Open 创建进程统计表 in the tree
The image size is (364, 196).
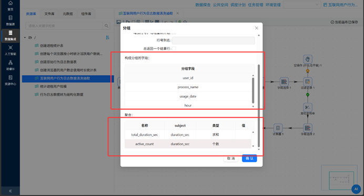[x=52, y=46]
